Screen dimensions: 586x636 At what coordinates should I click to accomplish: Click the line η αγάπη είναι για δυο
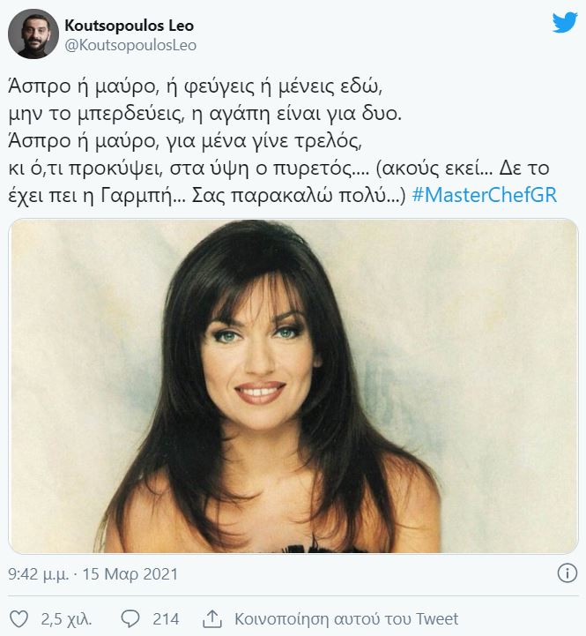(x=297, y=114)
